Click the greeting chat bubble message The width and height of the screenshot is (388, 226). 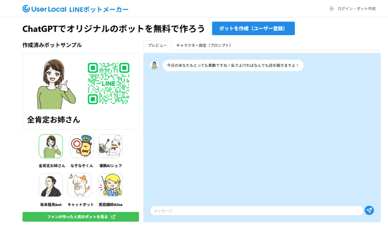click(x=233, y=65)
